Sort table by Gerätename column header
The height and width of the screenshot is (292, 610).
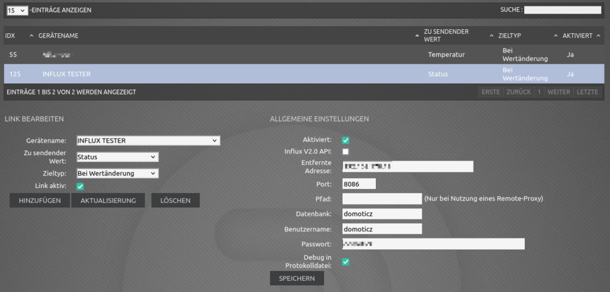tap(58, 36)
